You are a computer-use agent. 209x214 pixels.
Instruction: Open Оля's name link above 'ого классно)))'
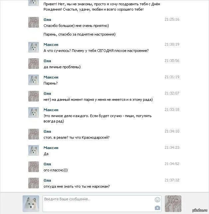click(x=47, y=164)
